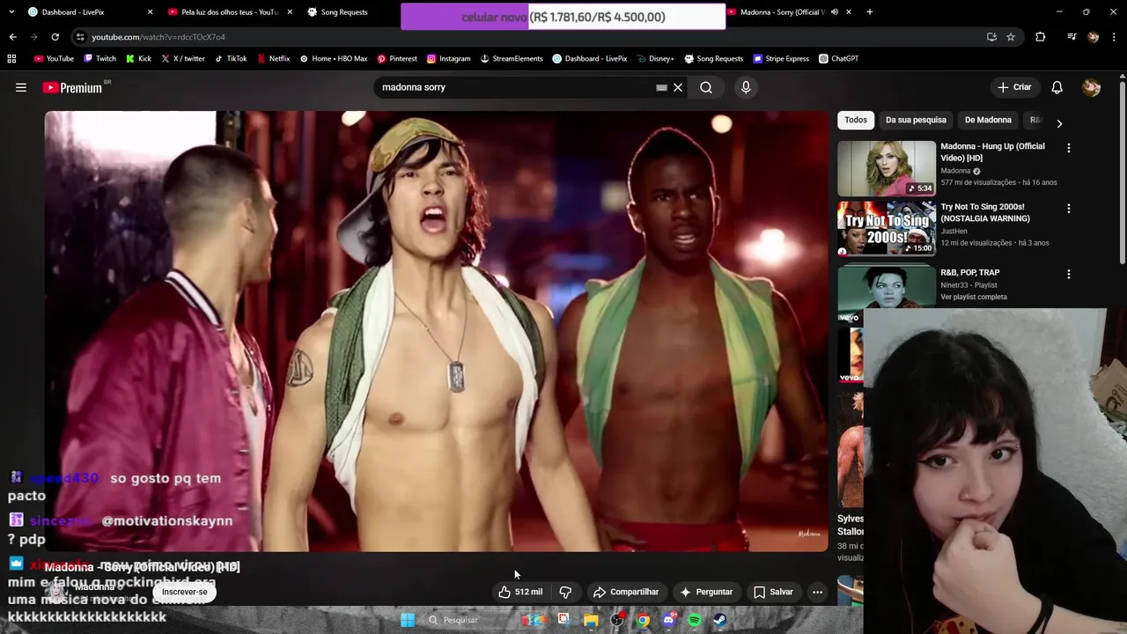Open Steam from the taskbar
This screenshot has width=1127, height=634.
[720, 620]
